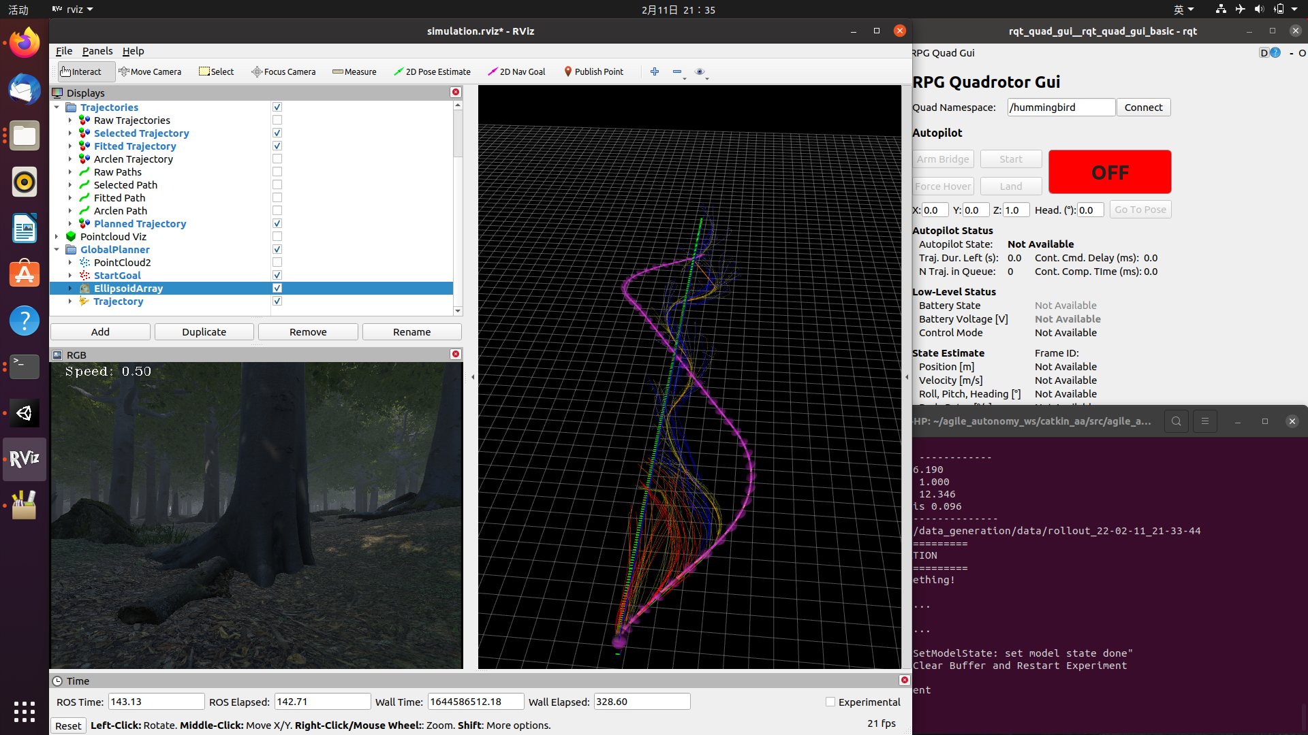Enable the Raw Trajectories checkbox
1308x735 pixels.
[x=277, y=120]
